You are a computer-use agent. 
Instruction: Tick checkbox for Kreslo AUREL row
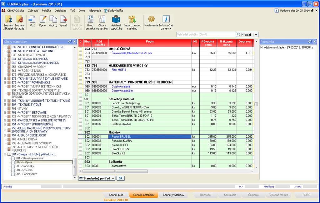pos(81,145)
